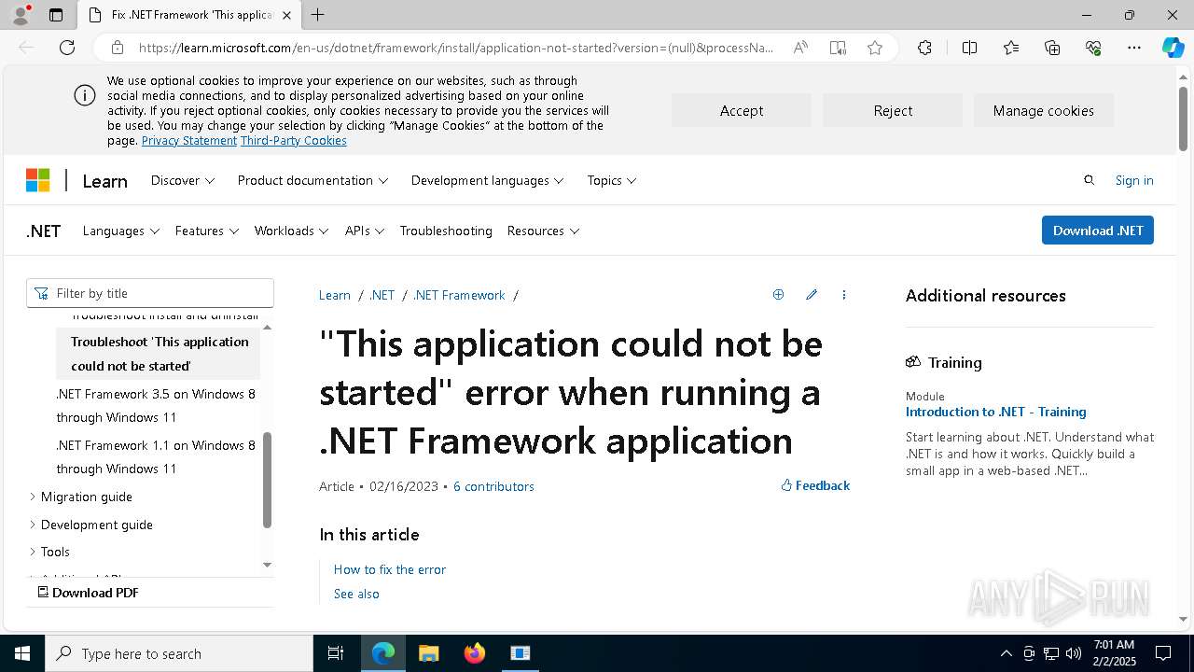Go to Troubleshooting menu item

(446, 231)
